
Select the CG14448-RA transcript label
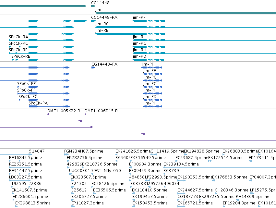click(x=104, y=18)
